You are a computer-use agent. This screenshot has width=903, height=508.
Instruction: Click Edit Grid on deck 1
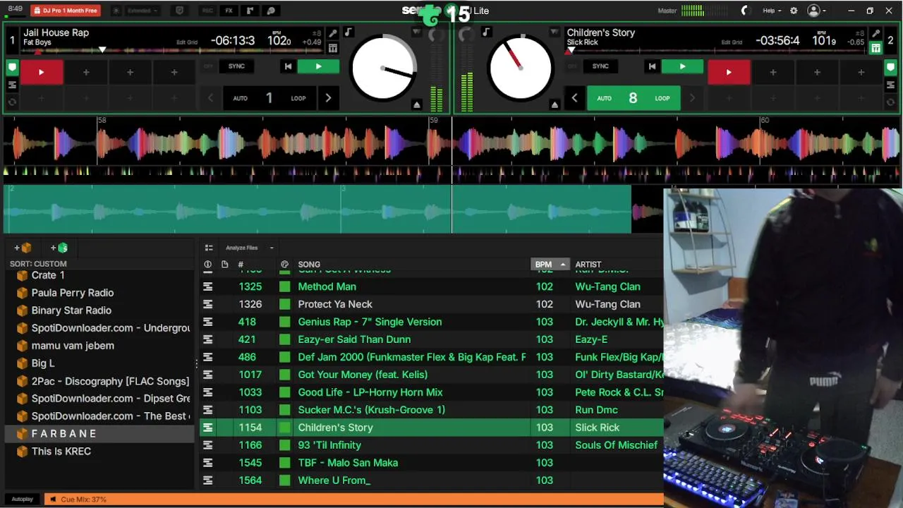pos(187,42)
